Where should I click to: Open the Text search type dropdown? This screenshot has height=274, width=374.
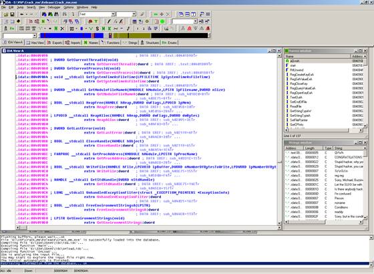point(114,14)
